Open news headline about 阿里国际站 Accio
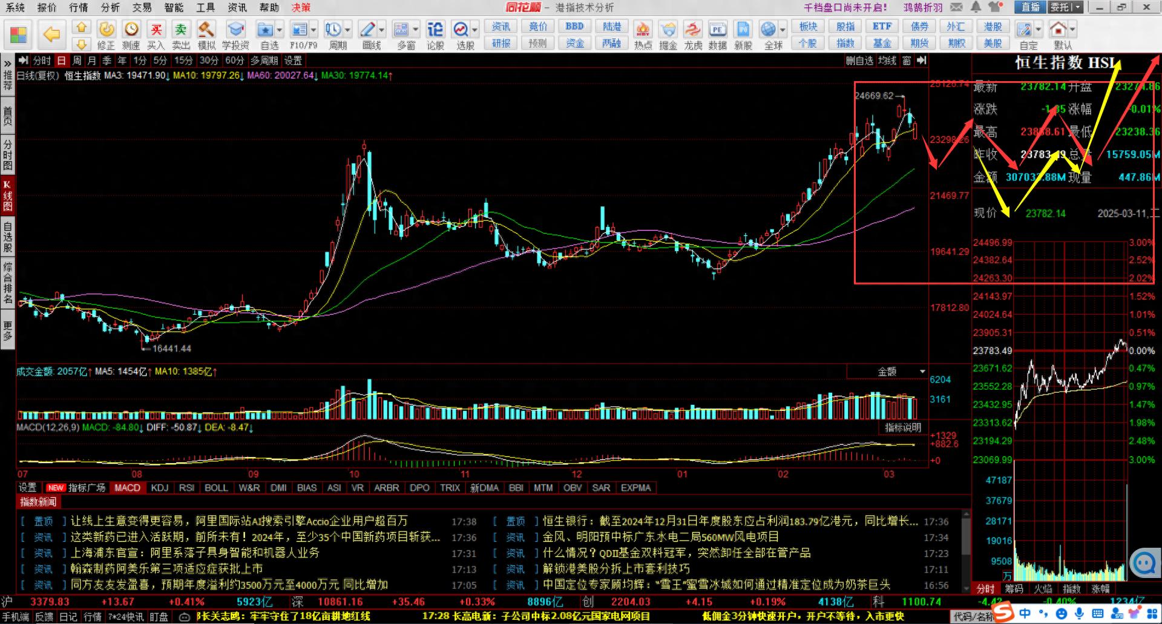The height and width of the screenshot is (624, 1162). pos(239,521)
